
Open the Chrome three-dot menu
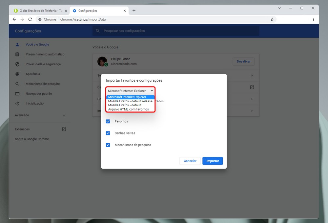314,19
